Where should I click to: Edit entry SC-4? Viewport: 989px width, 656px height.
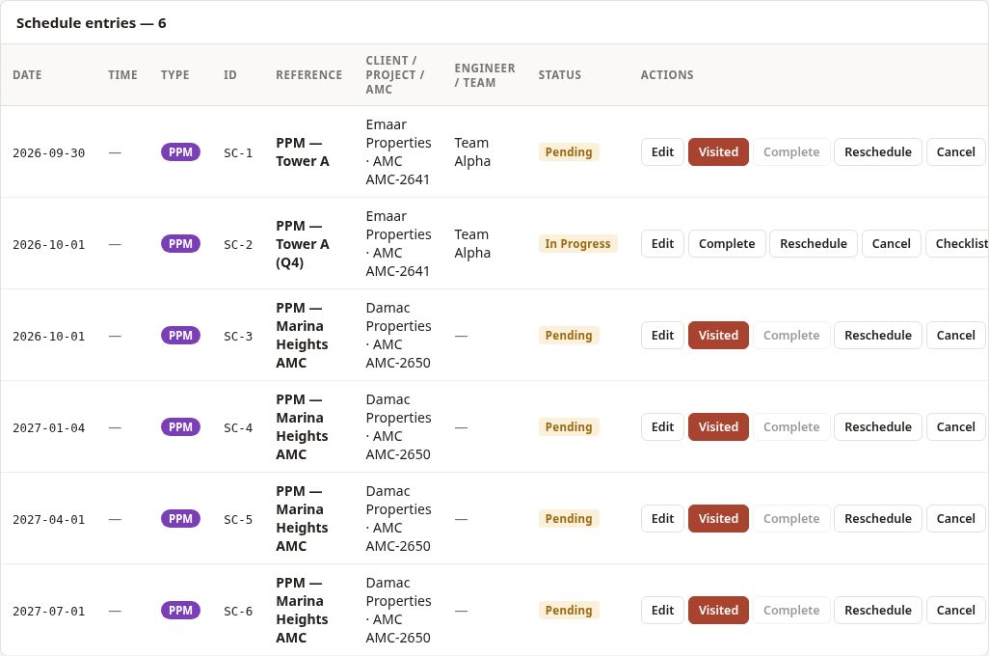pyautogui.click(x=662, y=426)
